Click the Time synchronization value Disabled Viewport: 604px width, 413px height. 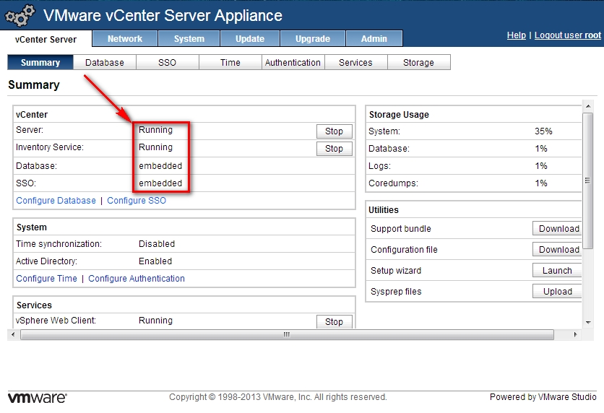157,243
